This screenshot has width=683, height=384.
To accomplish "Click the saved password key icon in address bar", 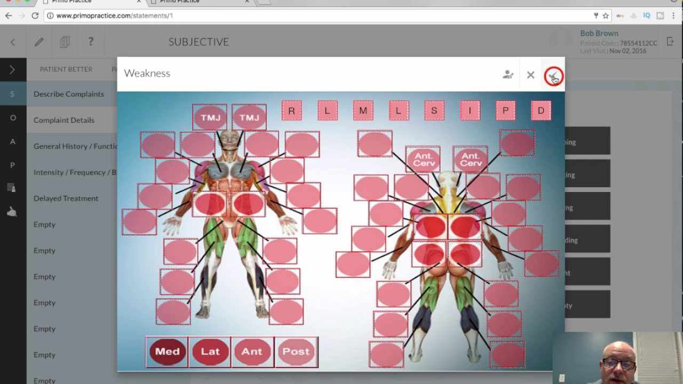I will tap(596, 15).
